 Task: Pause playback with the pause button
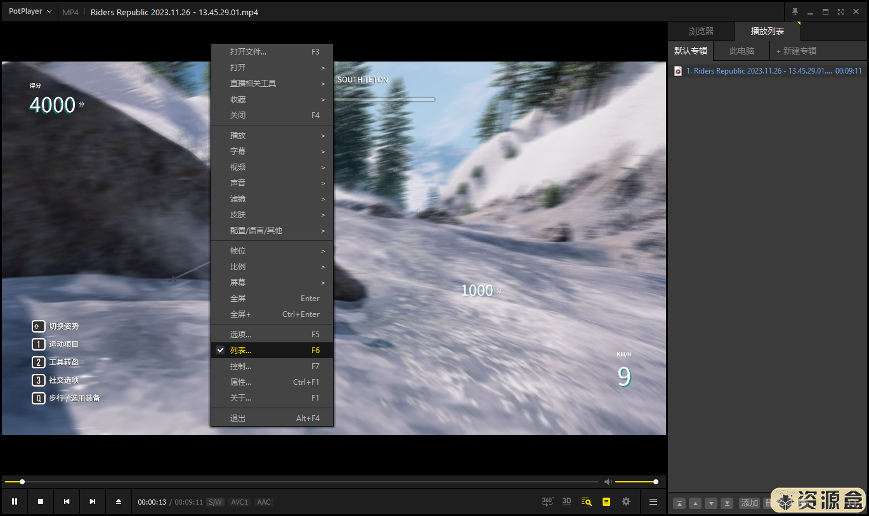(15, 501)
